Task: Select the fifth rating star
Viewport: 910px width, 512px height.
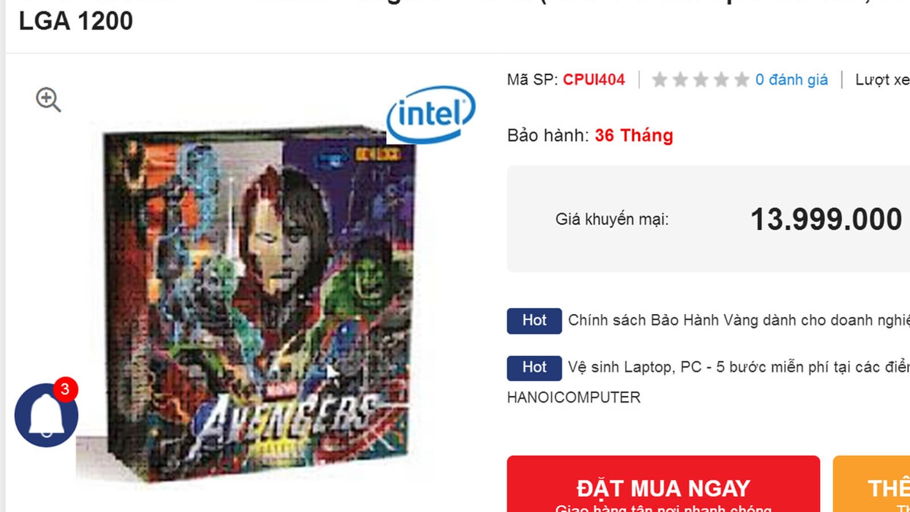Action: tap(742, 80)
